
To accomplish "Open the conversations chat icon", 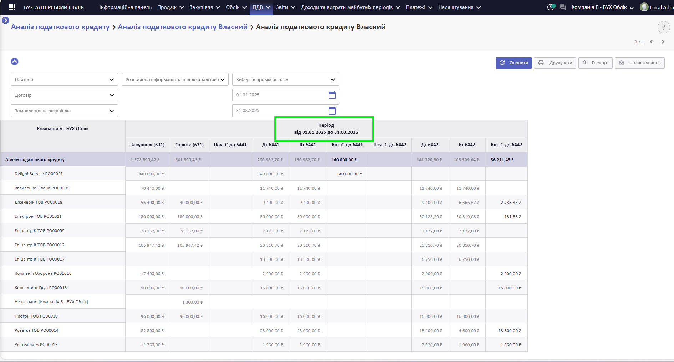I will (563, 7).
